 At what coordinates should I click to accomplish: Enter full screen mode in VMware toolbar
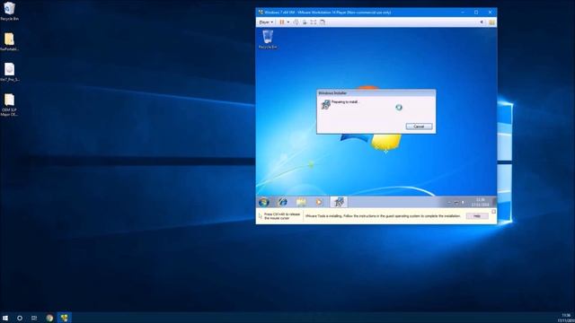pyautogui.click(x=314, y=22)
